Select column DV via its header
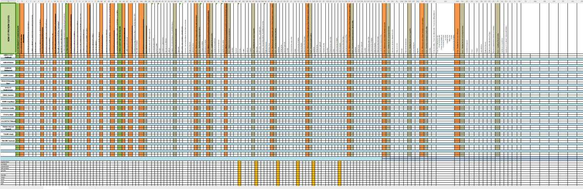Viewport: 583px width, 189px height. pos(446,1)
